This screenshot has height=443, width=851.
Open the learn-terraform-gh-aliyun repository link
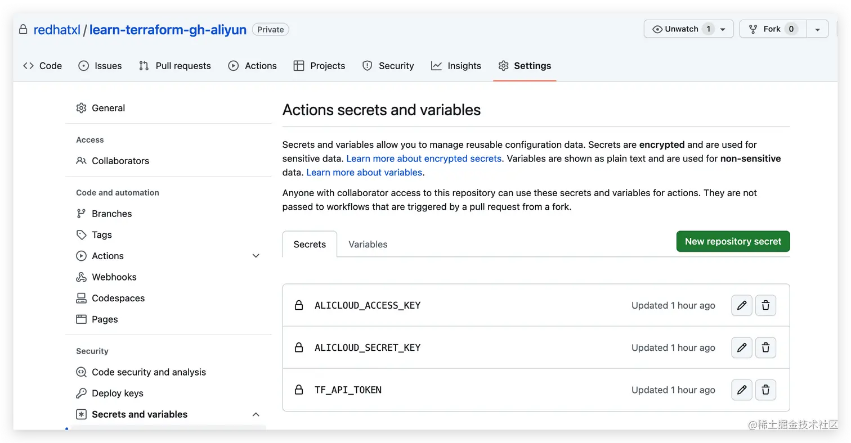tap(168, 30)
